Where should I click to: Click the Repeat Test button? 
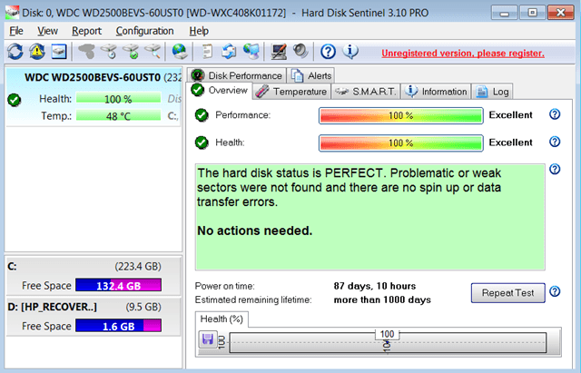pyautogui.click(x=508, y=293)
